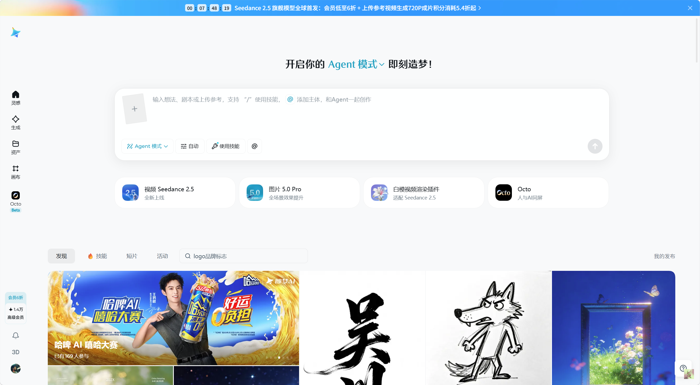Open the notifications bell

pos(16,335)
